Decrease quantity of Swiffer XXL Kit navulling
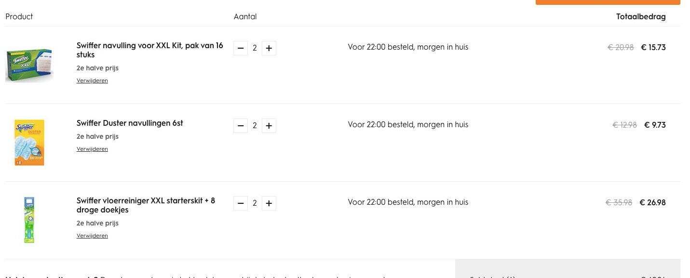 241,48
